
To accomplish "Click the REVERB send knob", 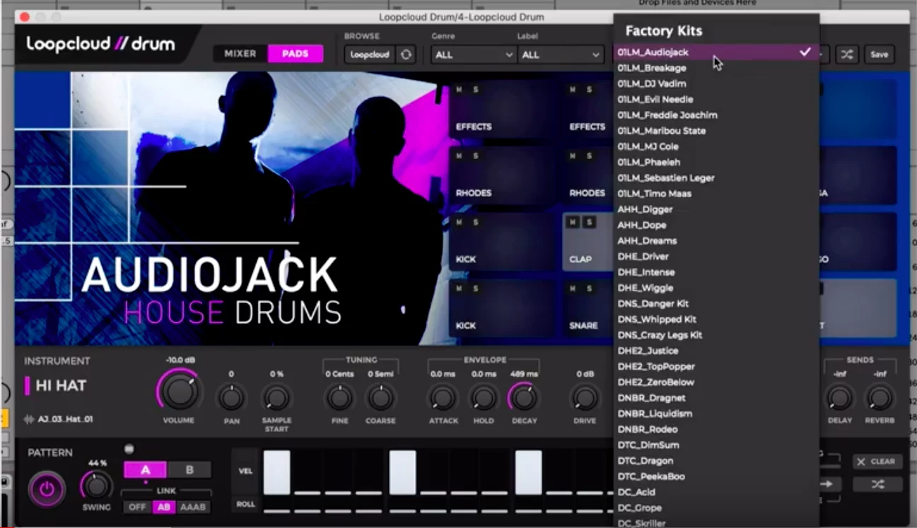I will [x=880, y=398].
